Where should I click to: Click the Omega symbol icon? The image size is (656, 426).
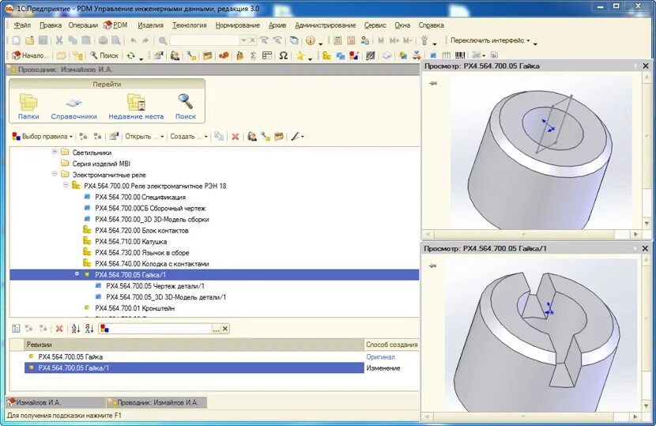coord(283,55)
